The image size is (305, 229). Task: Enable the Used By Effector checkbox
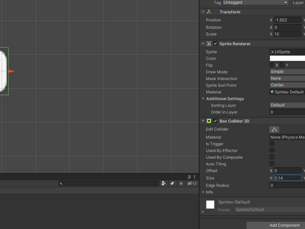point(272,151)
